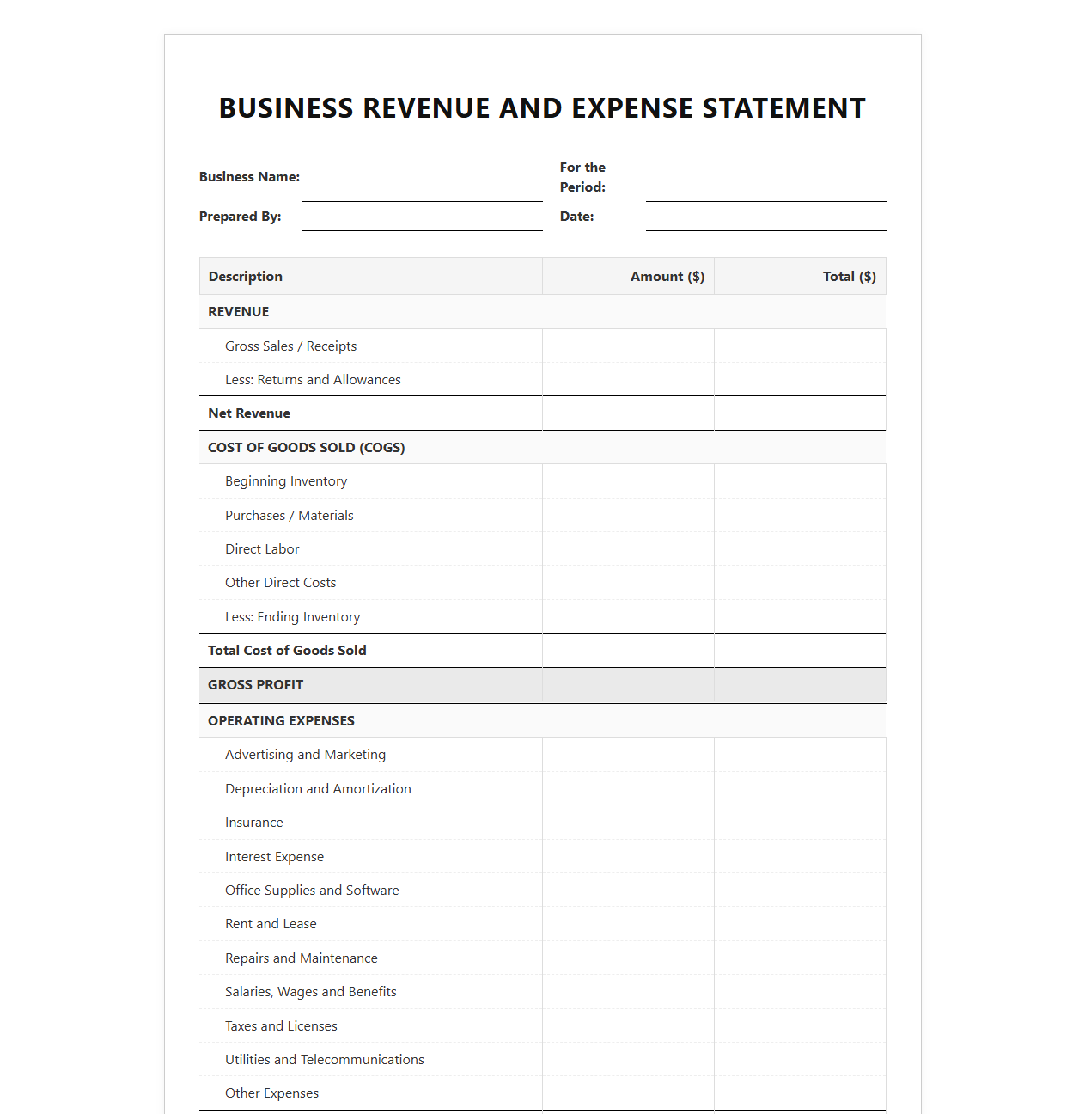The height and width of the screenshot is (1114, 1085).
Task: Click Amount cell for Office Supplies and Software
Action: pyautogui.click(x=628, y=891)
